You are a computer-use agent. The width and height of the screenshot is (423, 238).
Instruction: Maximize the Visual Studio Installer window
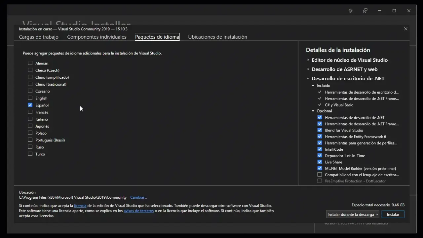pos(394,11)
